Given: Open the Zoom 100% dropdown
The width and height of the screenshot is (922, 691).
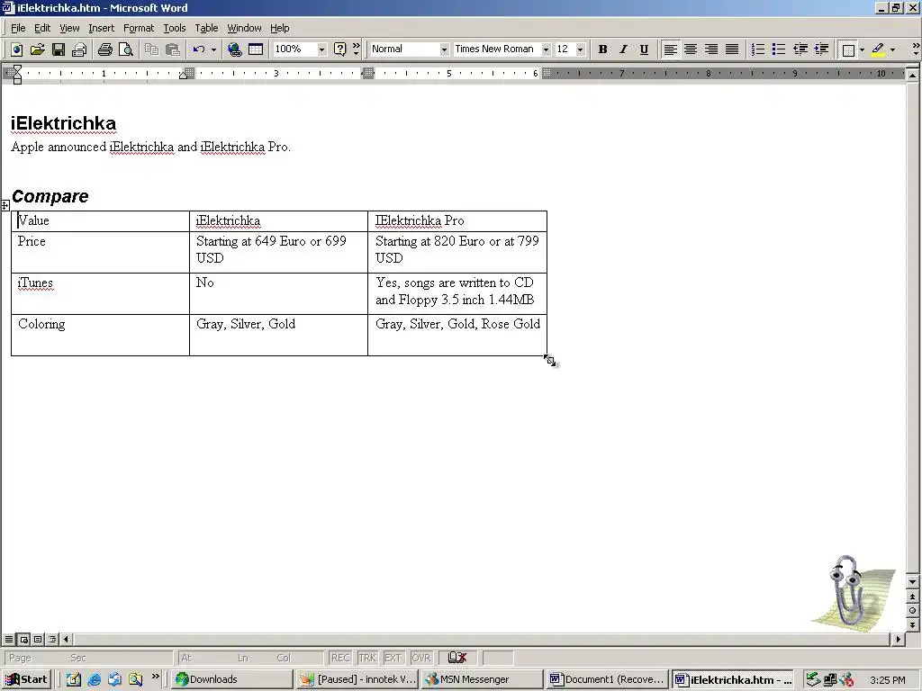Looking at the screenshot, I should (x=321, y=49).
